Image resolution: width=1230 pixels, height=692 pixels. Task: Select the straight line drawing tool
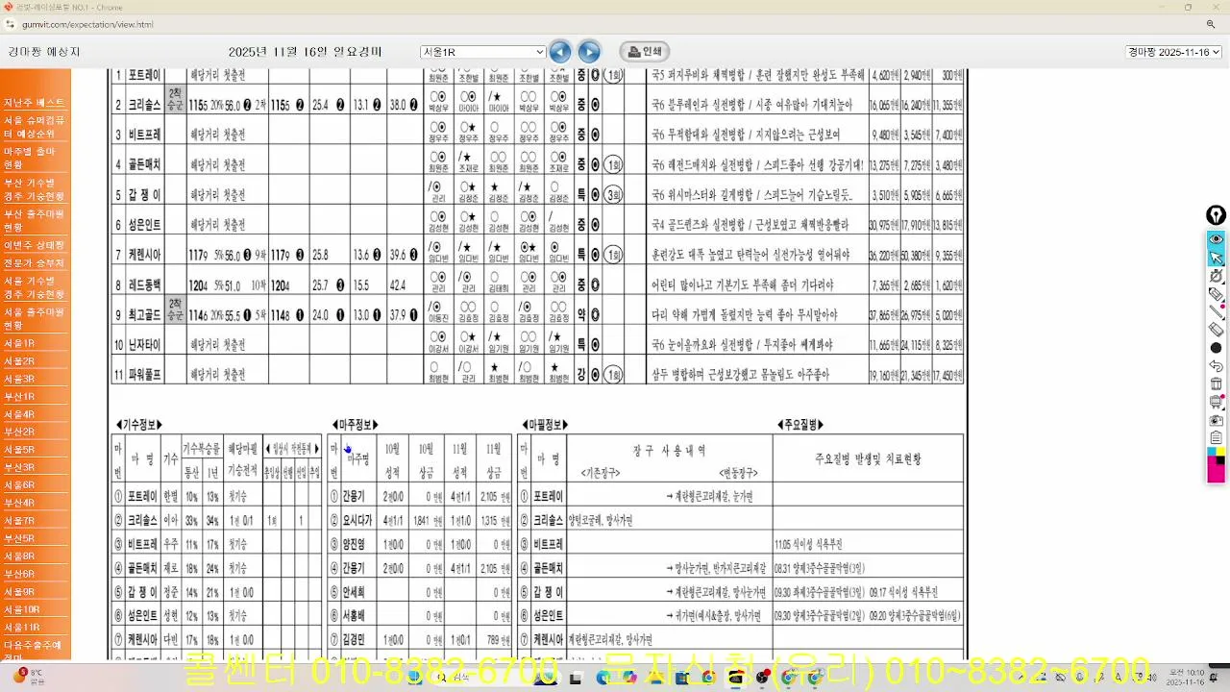tap(1216, 311)
